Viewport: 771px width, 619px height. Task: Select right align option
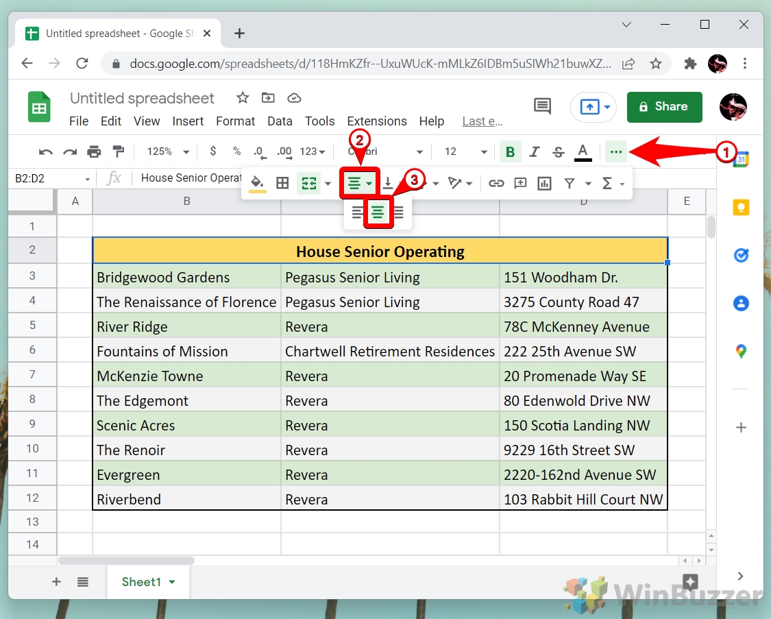coord(399,213)
